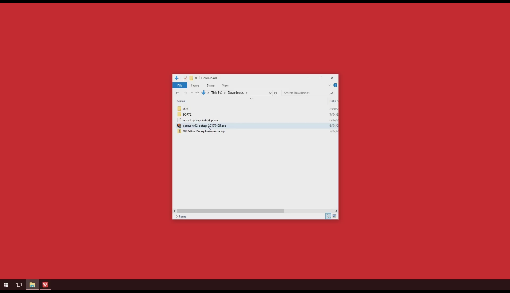510x293 pixels.
Task: Open the File menu
Action: click(180, 85)
